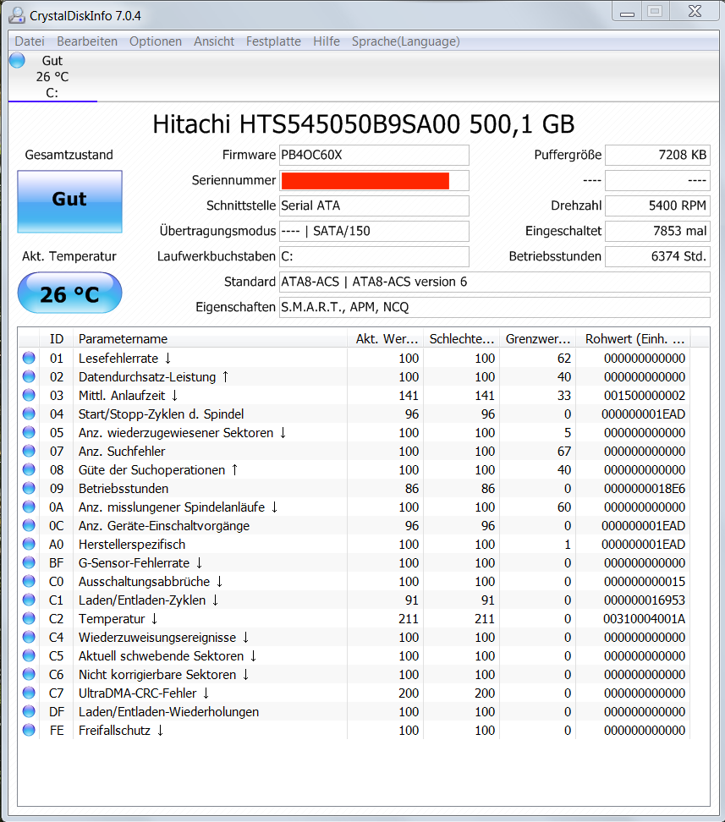Minimize the CrystalDiskInfo window
The height and width of the screenshot is (822, 725).
[627, 12]
